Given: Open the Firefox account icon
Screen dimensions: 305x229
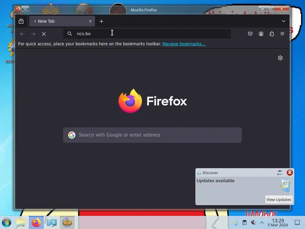Looking at the screenshot, I should pos(261,34).
